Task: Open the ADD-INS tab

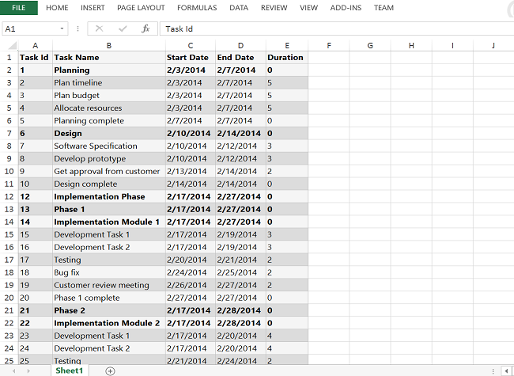Action: [346, 8]
